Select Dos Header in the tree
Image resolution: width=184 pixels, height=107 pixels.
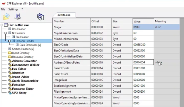coord(19,29)
